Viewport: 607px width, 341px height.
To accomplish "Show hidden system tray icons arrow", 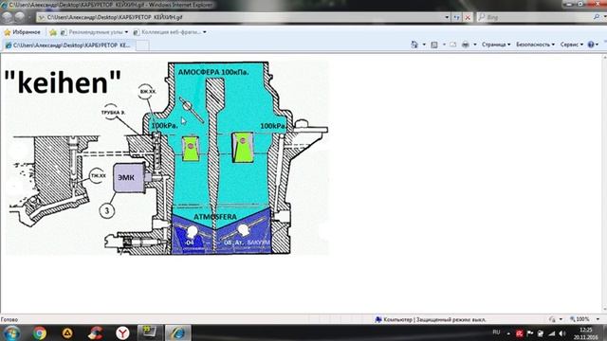I will [508, 333].
